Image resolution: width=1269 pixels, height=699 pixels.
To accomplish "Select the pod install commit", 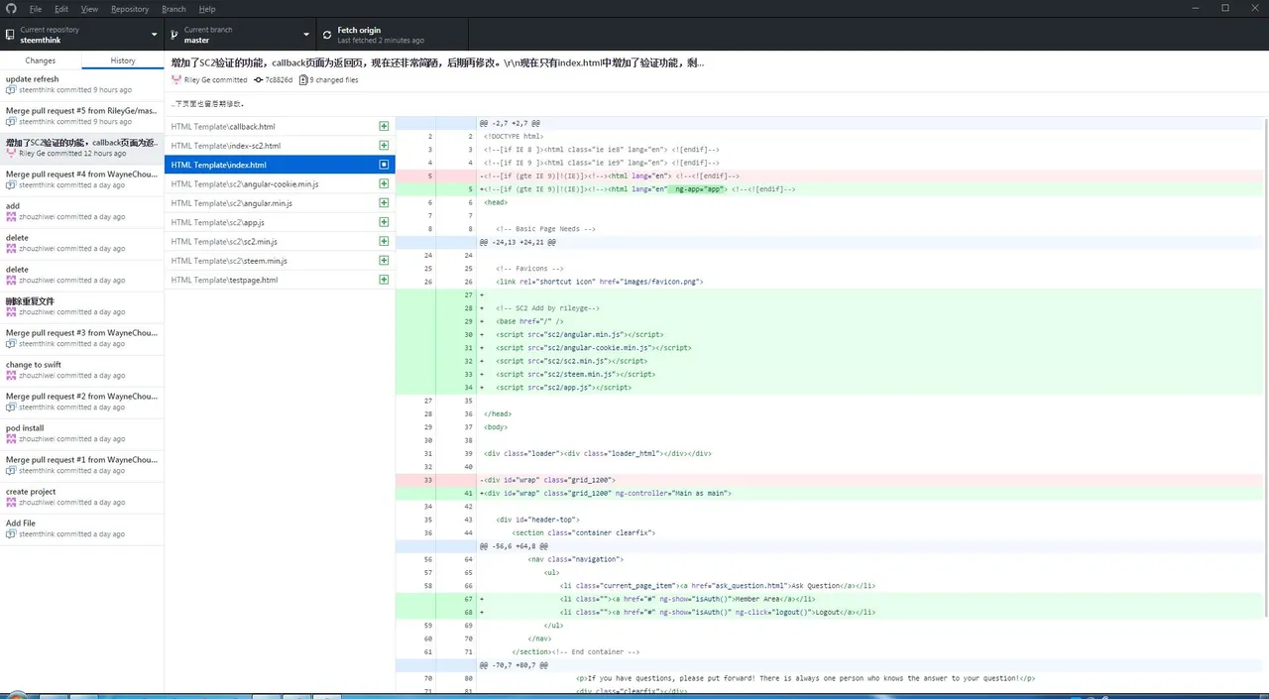I will 82,434.
